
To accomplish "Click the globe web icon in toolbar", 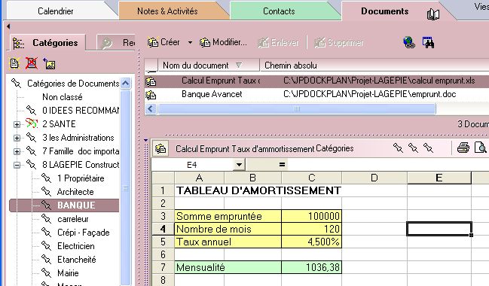I will [x=409, y=42].
